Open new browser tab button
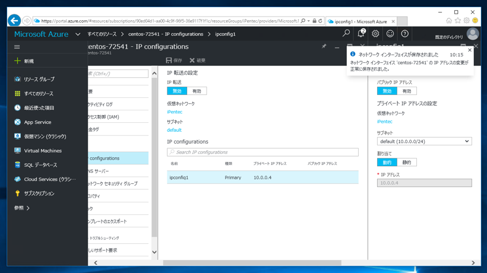 [x=402, y=21]
